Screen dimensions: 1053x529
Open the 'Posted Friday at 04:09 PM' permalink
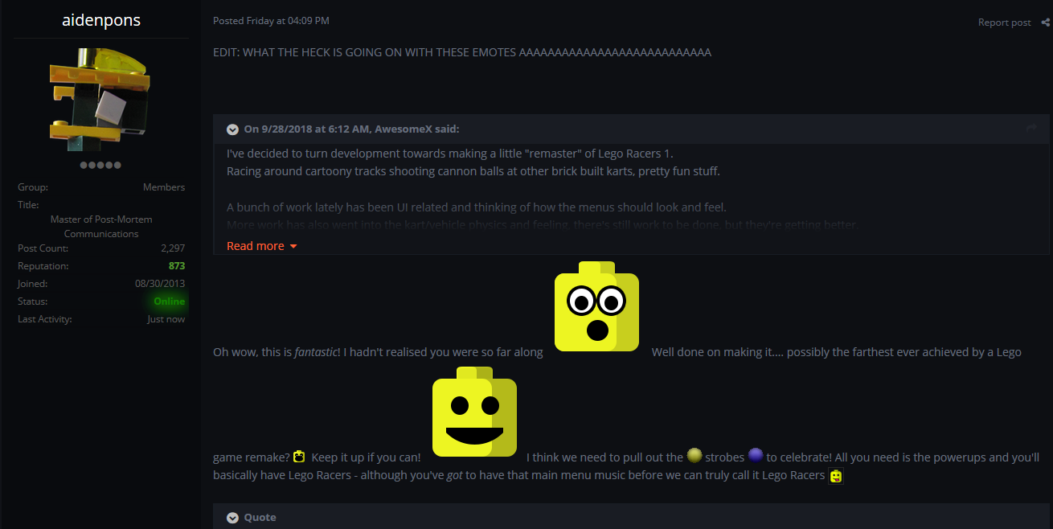[271, 21]
